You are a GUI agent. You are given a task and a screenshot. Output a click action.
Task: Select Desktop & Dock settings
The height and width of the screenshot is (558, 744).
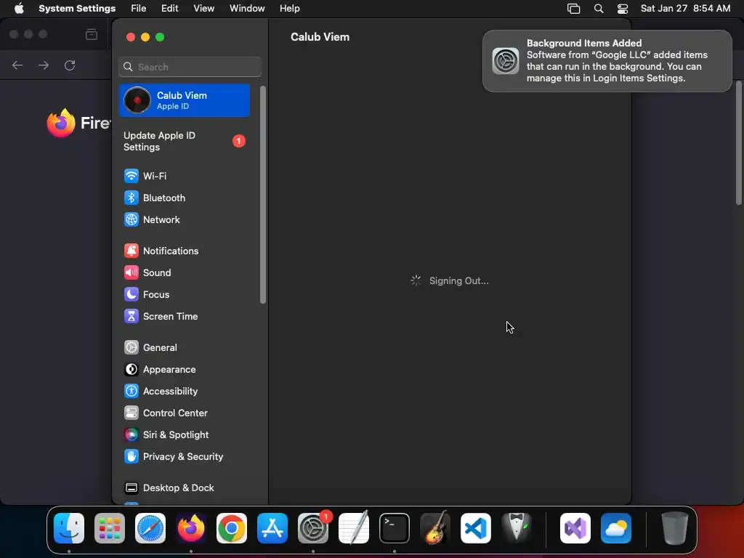184,488
